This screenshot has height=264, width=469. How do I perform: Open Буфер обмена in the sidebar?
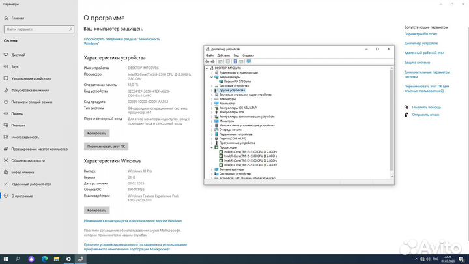point(23,172)
